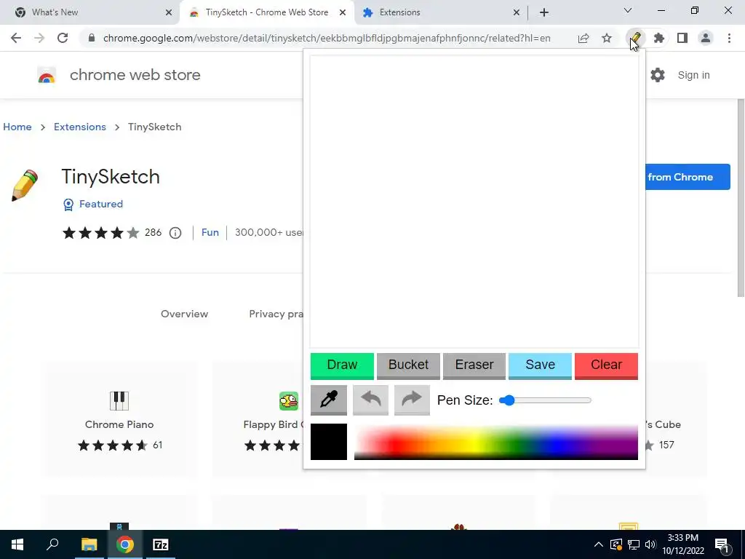Open a new browser tab

point(544,12)
